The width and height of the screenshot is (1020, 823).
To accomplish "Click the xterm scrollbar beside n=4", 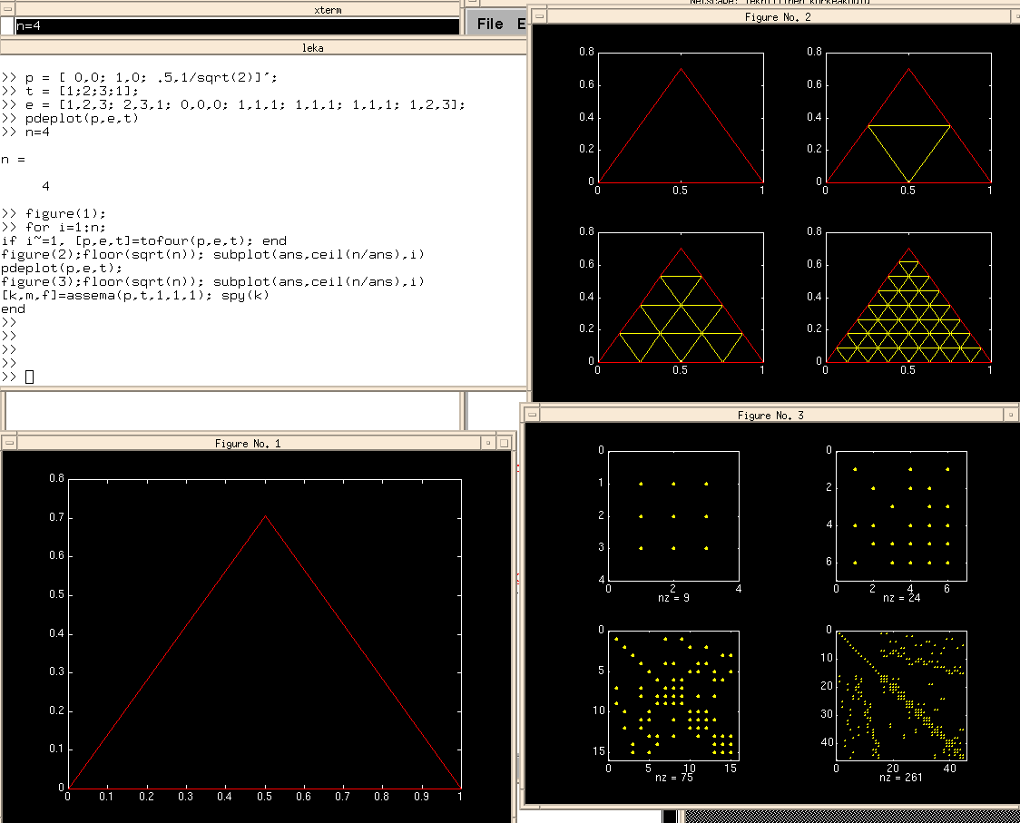I will [x=7, y=25].
